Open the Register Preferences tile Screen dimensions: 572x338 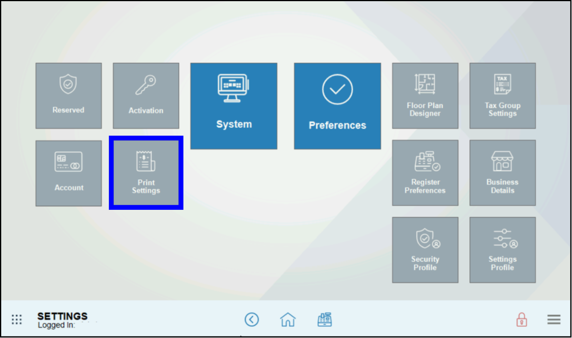coord(424,172)
